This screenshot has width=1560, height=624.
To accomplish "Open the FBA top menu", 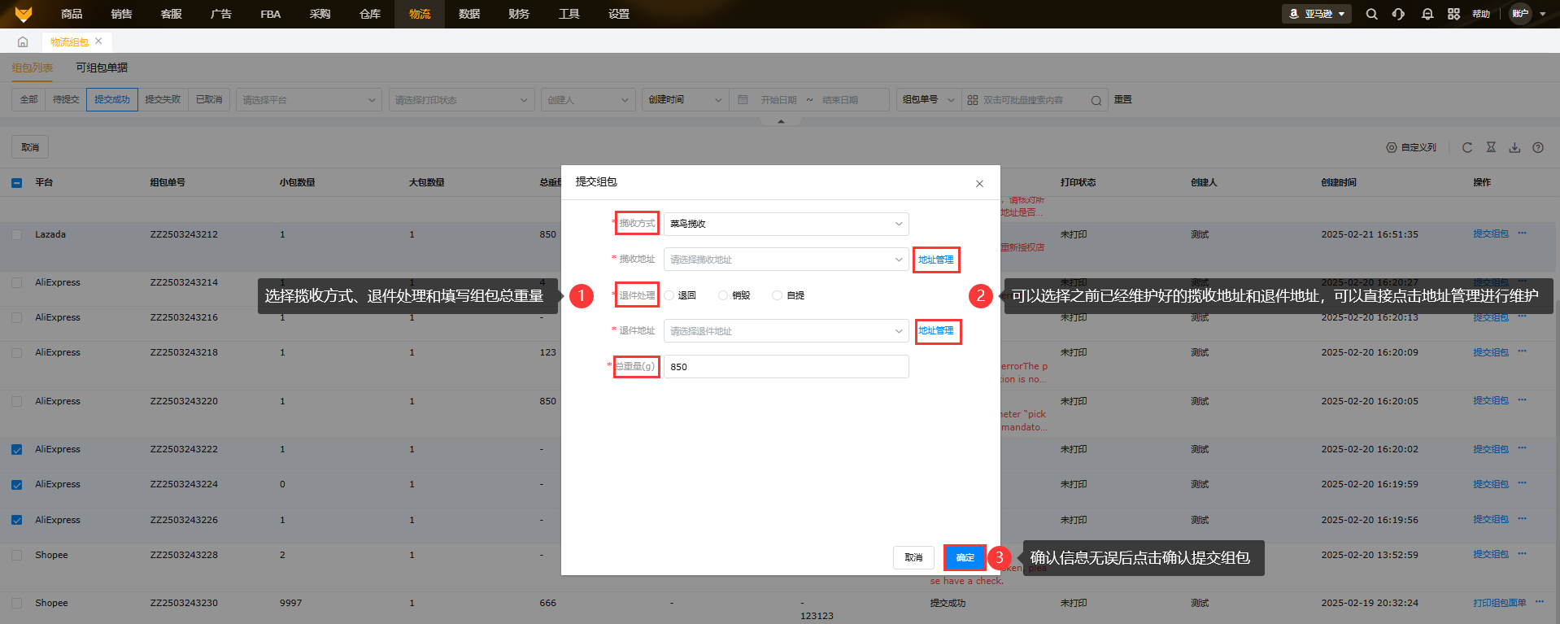I will click(271, 14).
